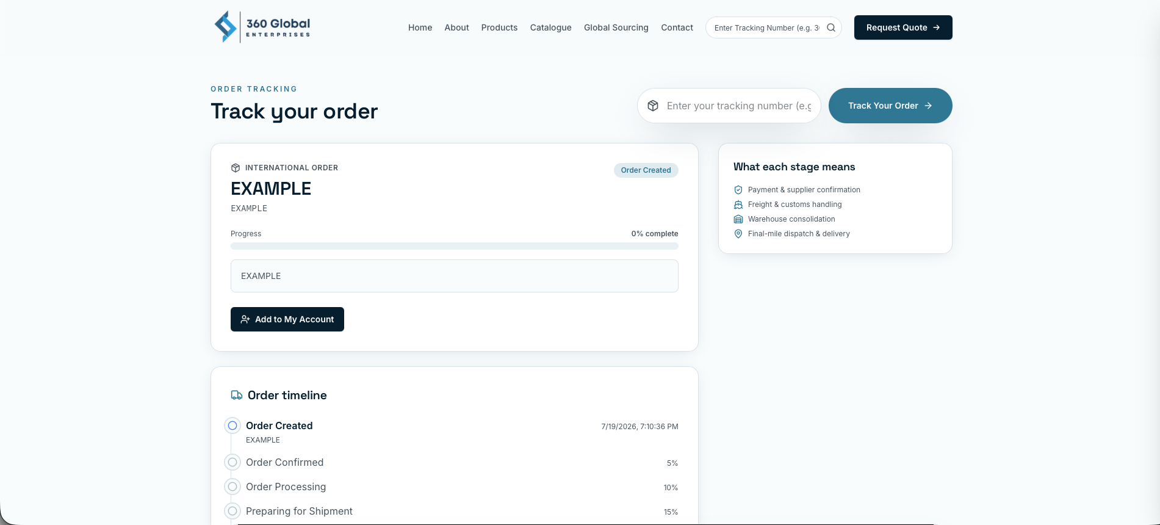
Task: Click the '5%' value for Order Confirmed
Action: (x=672, y=463)
